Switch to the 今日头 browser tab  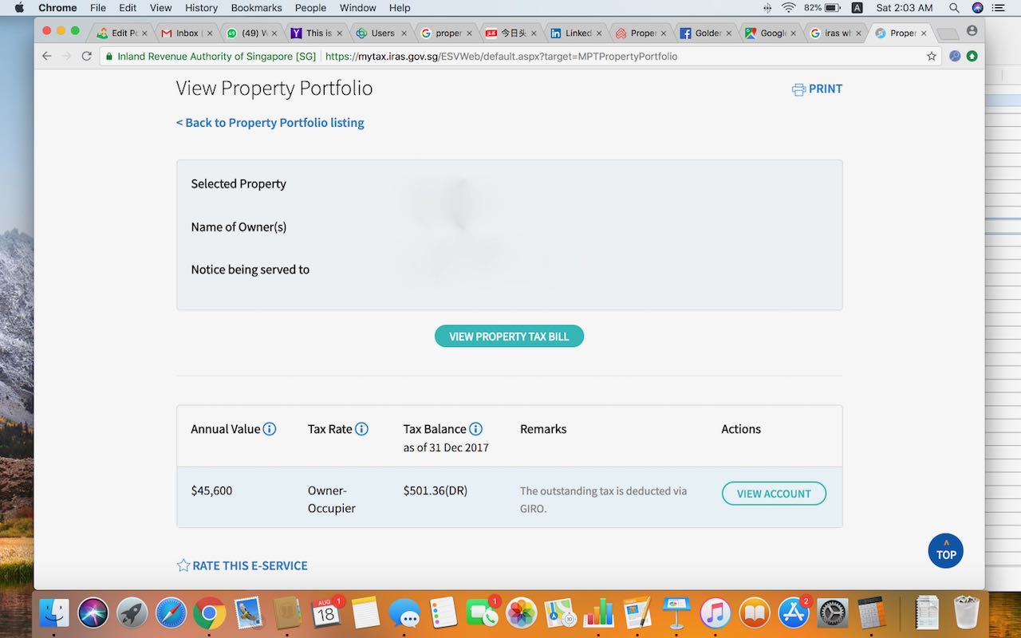click(x=511, y=33)
